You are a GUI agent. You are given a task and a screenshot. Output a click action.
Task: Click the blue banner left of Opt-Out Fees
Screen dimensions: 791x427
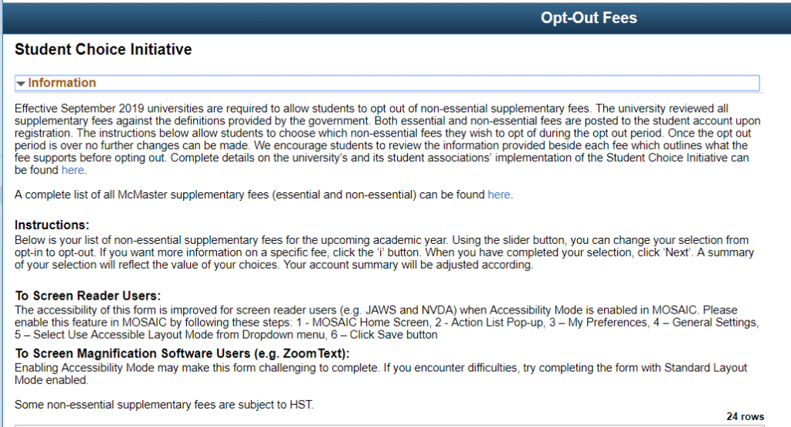(232, 18)
